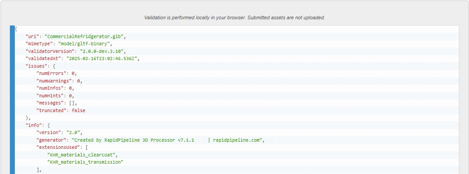Image resolution: width=469 pixels, height=174 pixels.
Task: Select the "KHR_materials_transmission" extension entry
Action: click(85, 162)
